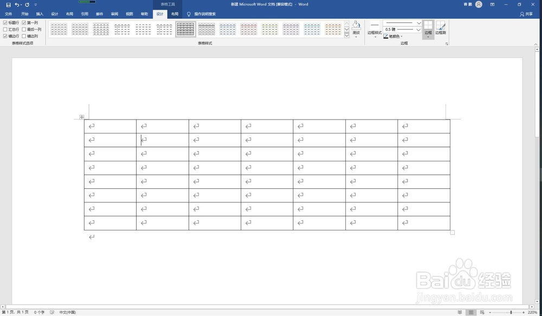Screen dimensions: 542x316
Task: Switch to Web Layout view
Action: [482, 312]
